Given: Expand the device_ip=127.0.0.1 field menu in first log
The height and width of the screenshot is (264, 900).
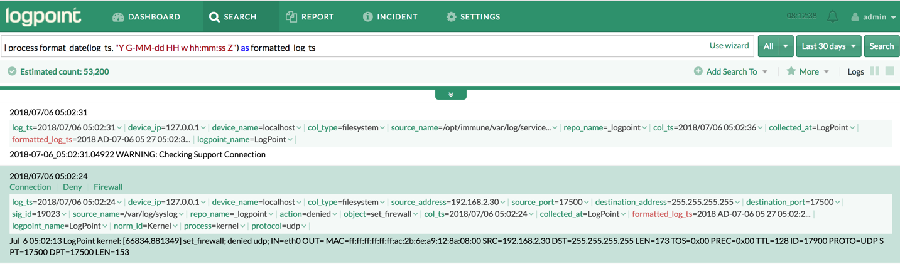Looking at the screenshot, I should (x=203, y=128).
